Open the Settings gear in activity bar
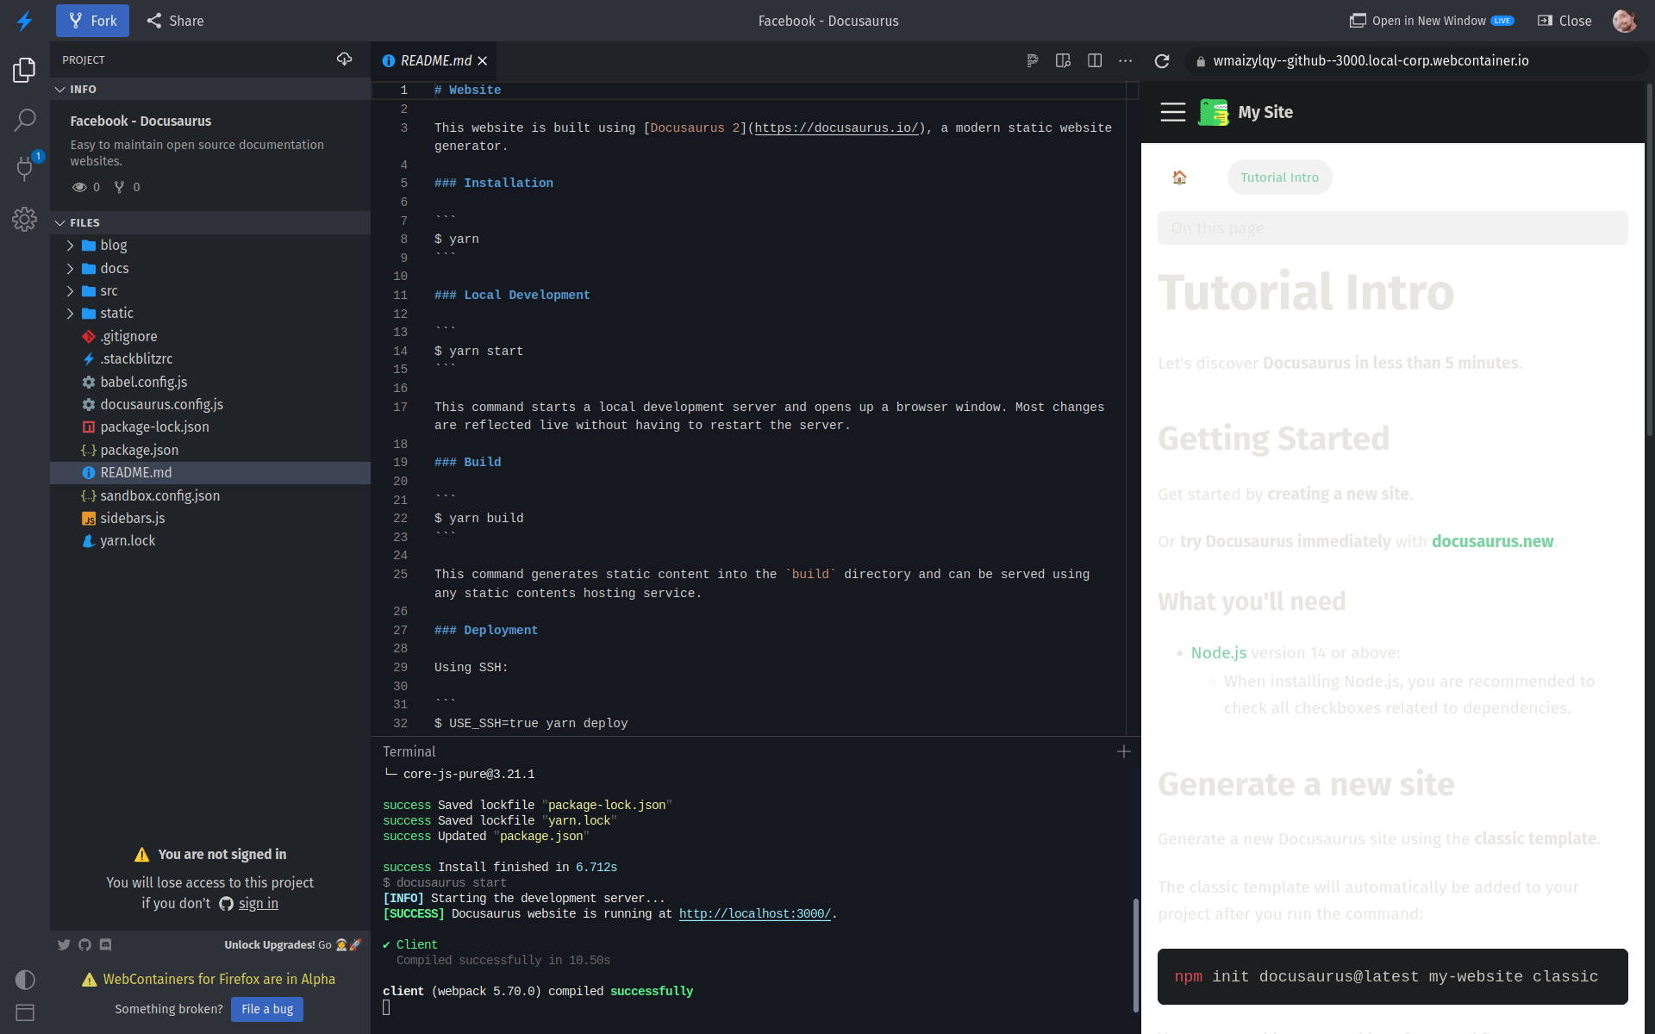The image size is (1655, 1034). pos(24,220)
